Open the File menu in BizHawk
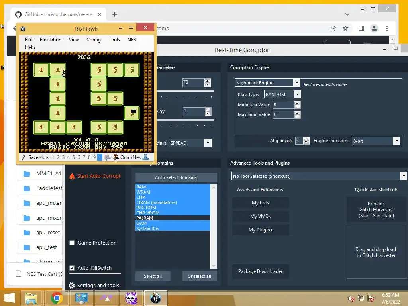This screenshot has height=306, width=408. [x=29, y=40]
